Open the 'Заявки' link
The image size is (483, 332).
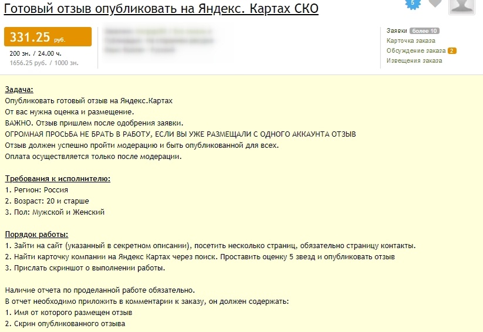[397, 31]
